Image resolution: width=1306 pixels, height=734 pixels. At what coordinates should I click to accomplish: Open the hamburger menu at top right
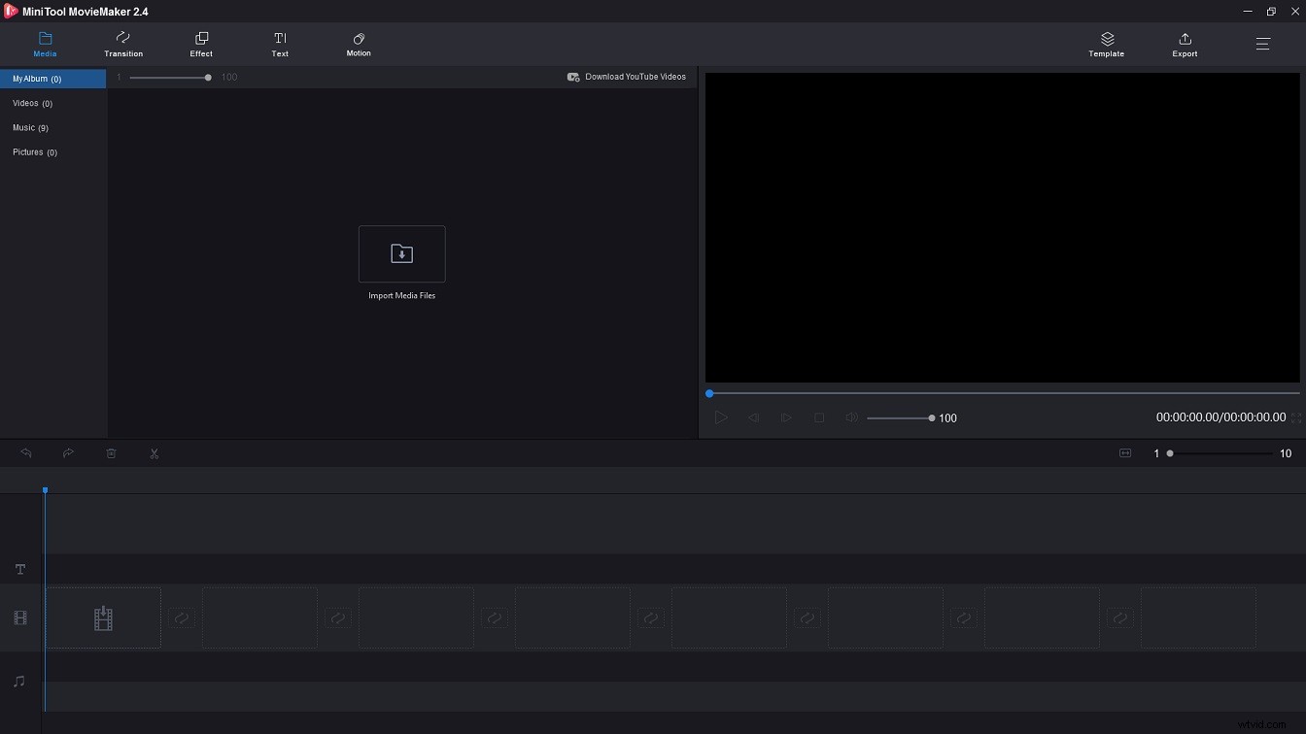coord(1262,44)
